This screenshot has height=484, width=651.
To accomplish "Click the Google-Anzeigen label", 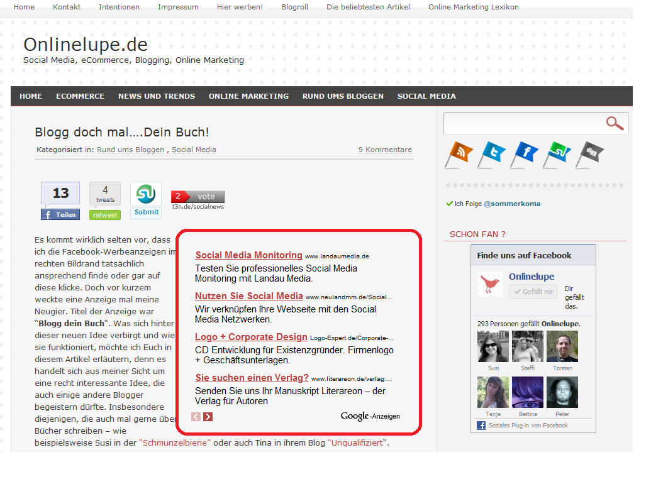I will (370, 416).
